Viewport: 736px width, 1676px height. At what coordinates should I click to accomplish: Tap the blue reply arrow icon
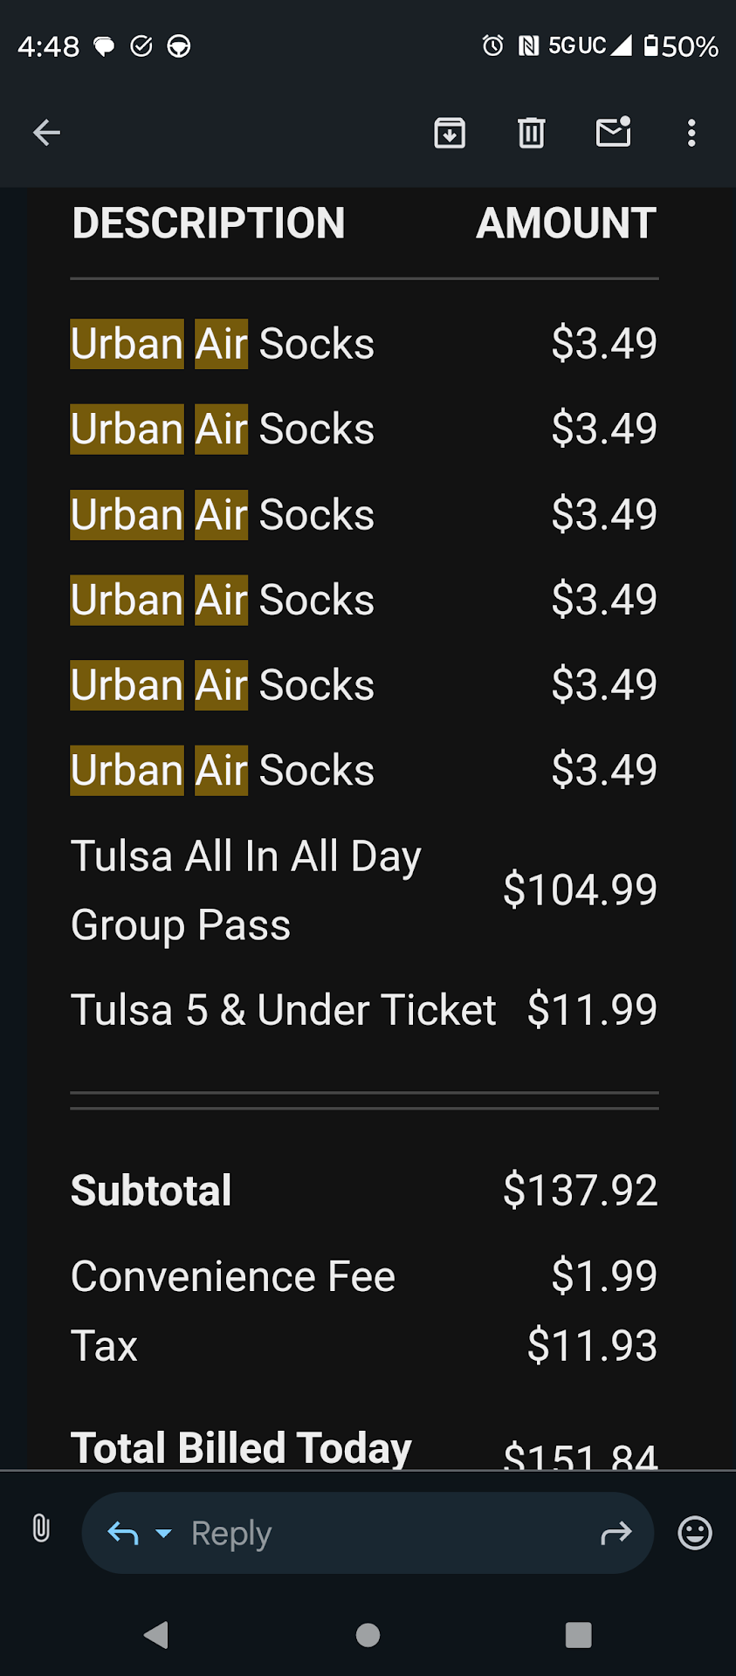123,1533
